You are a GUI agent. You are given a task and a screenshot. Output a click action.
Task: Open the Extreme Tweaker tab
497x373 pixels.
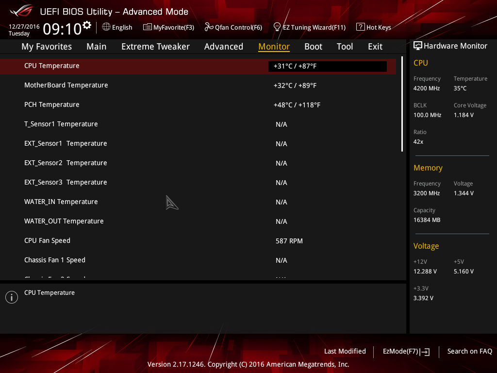pyautogui.click(x=156, y=47)
